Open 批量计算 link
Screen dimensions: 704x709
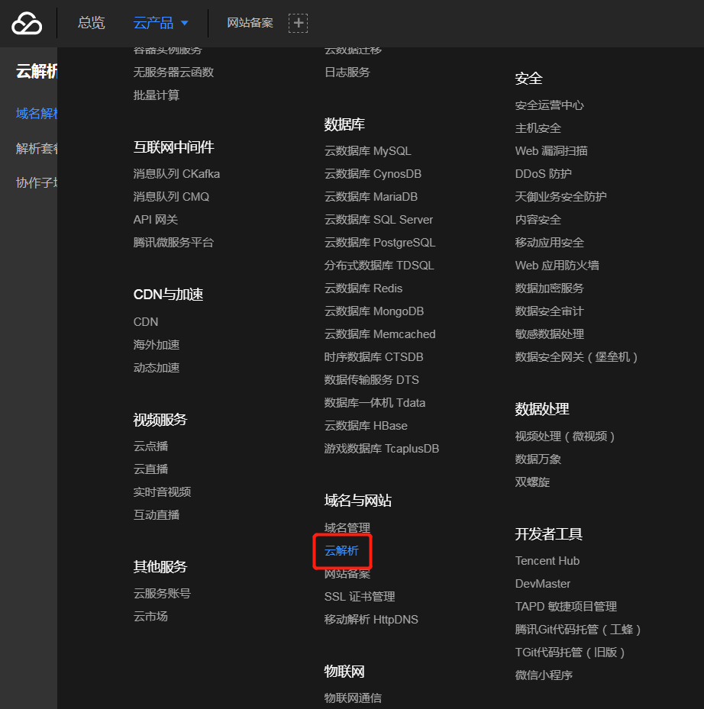pos(156,95)
